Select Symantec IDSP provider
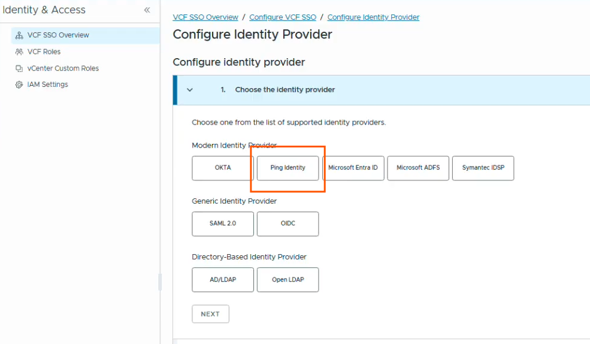This screenshot has height=344, width=590. point(483,168)
